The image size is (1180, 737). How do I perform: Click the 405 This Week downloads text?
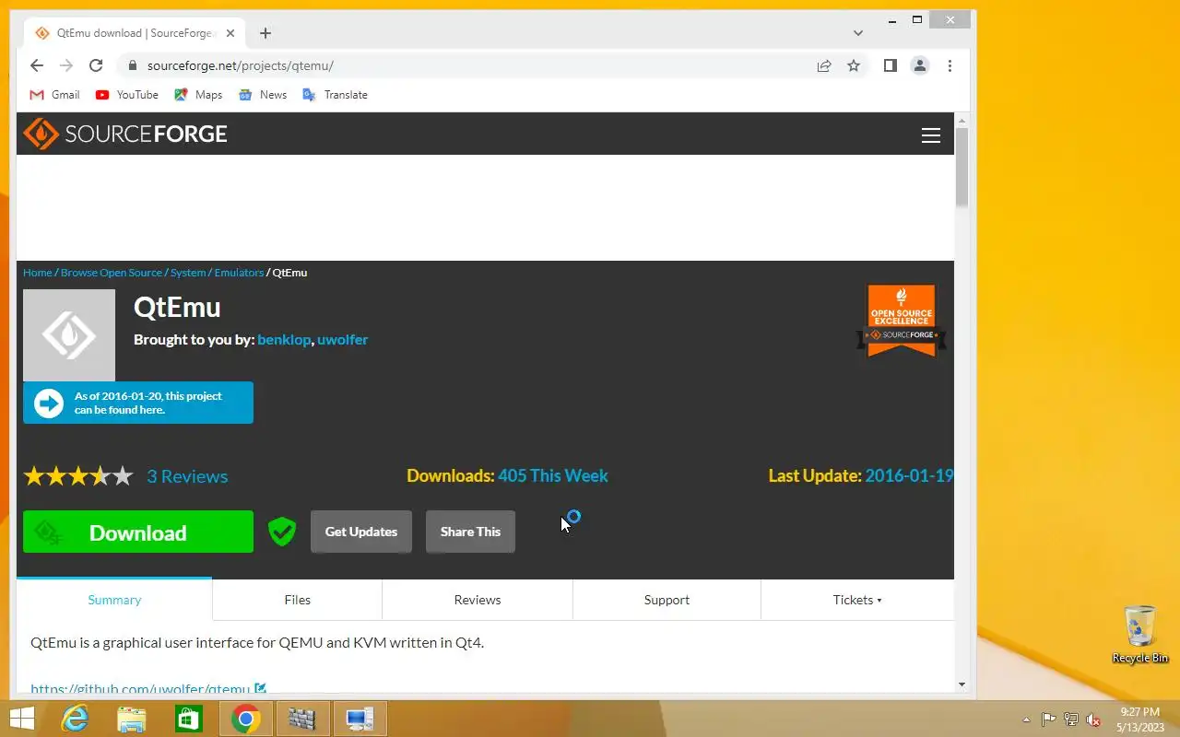pos(553,476)
